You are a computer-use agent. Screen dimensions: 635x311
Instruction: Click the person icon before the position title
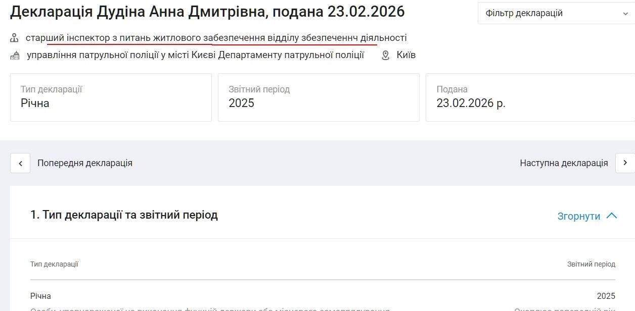click(13, 37)
